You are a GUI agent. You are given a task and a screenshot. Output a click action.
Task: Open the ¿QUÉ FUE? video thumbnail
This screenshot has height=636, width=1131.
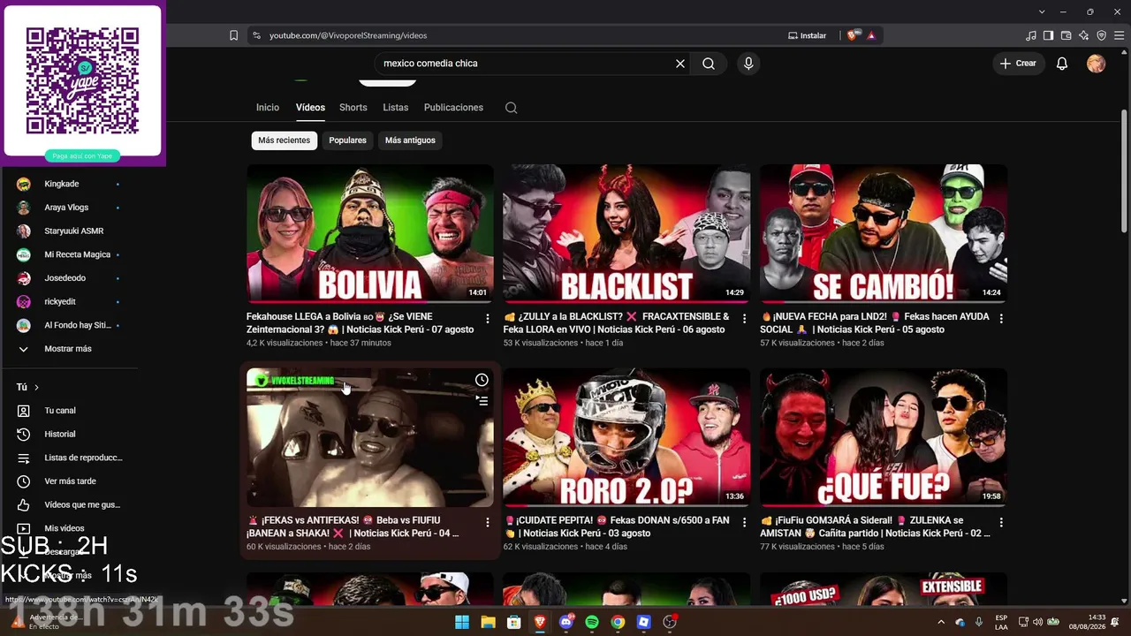884,437
